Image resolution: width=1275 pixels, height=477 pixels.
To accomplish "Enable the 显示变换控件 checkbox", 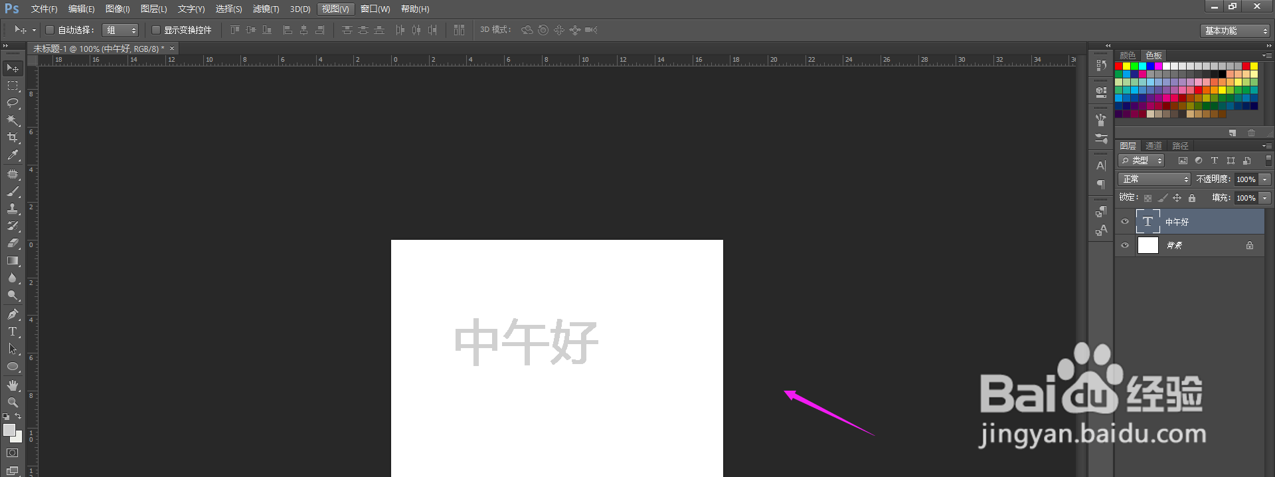I will coord(156,30).
